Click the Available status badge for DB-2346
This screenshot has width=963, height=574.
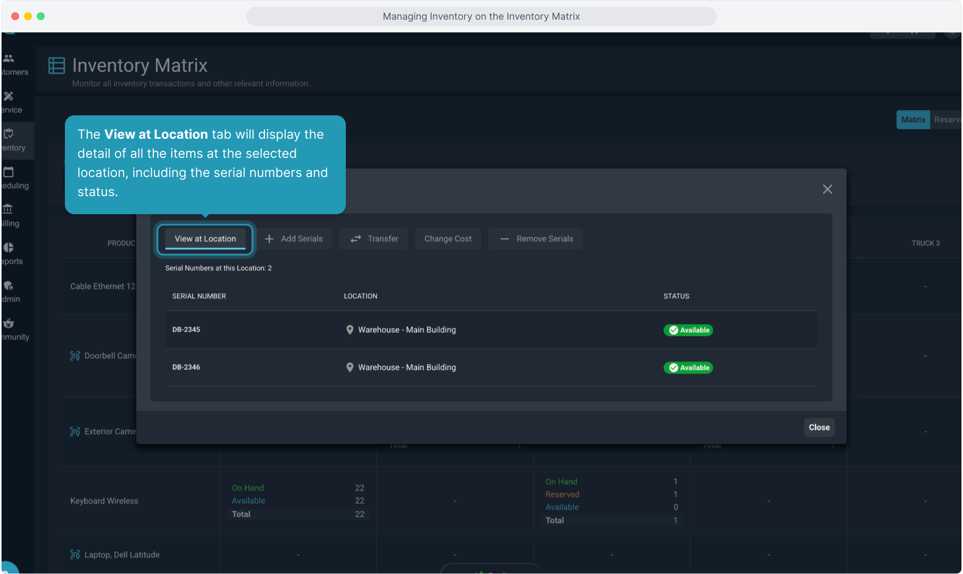(x=688, y=368)
